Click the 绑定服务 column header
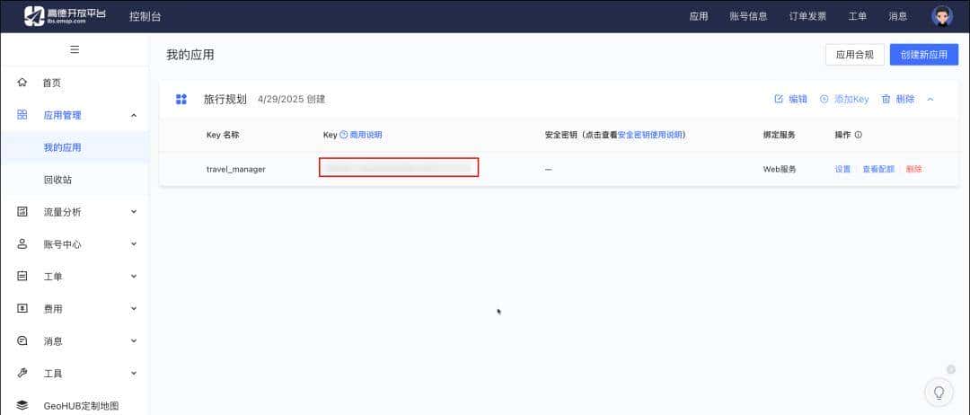Screen dimensions: 970x415 tap(779, 134)
